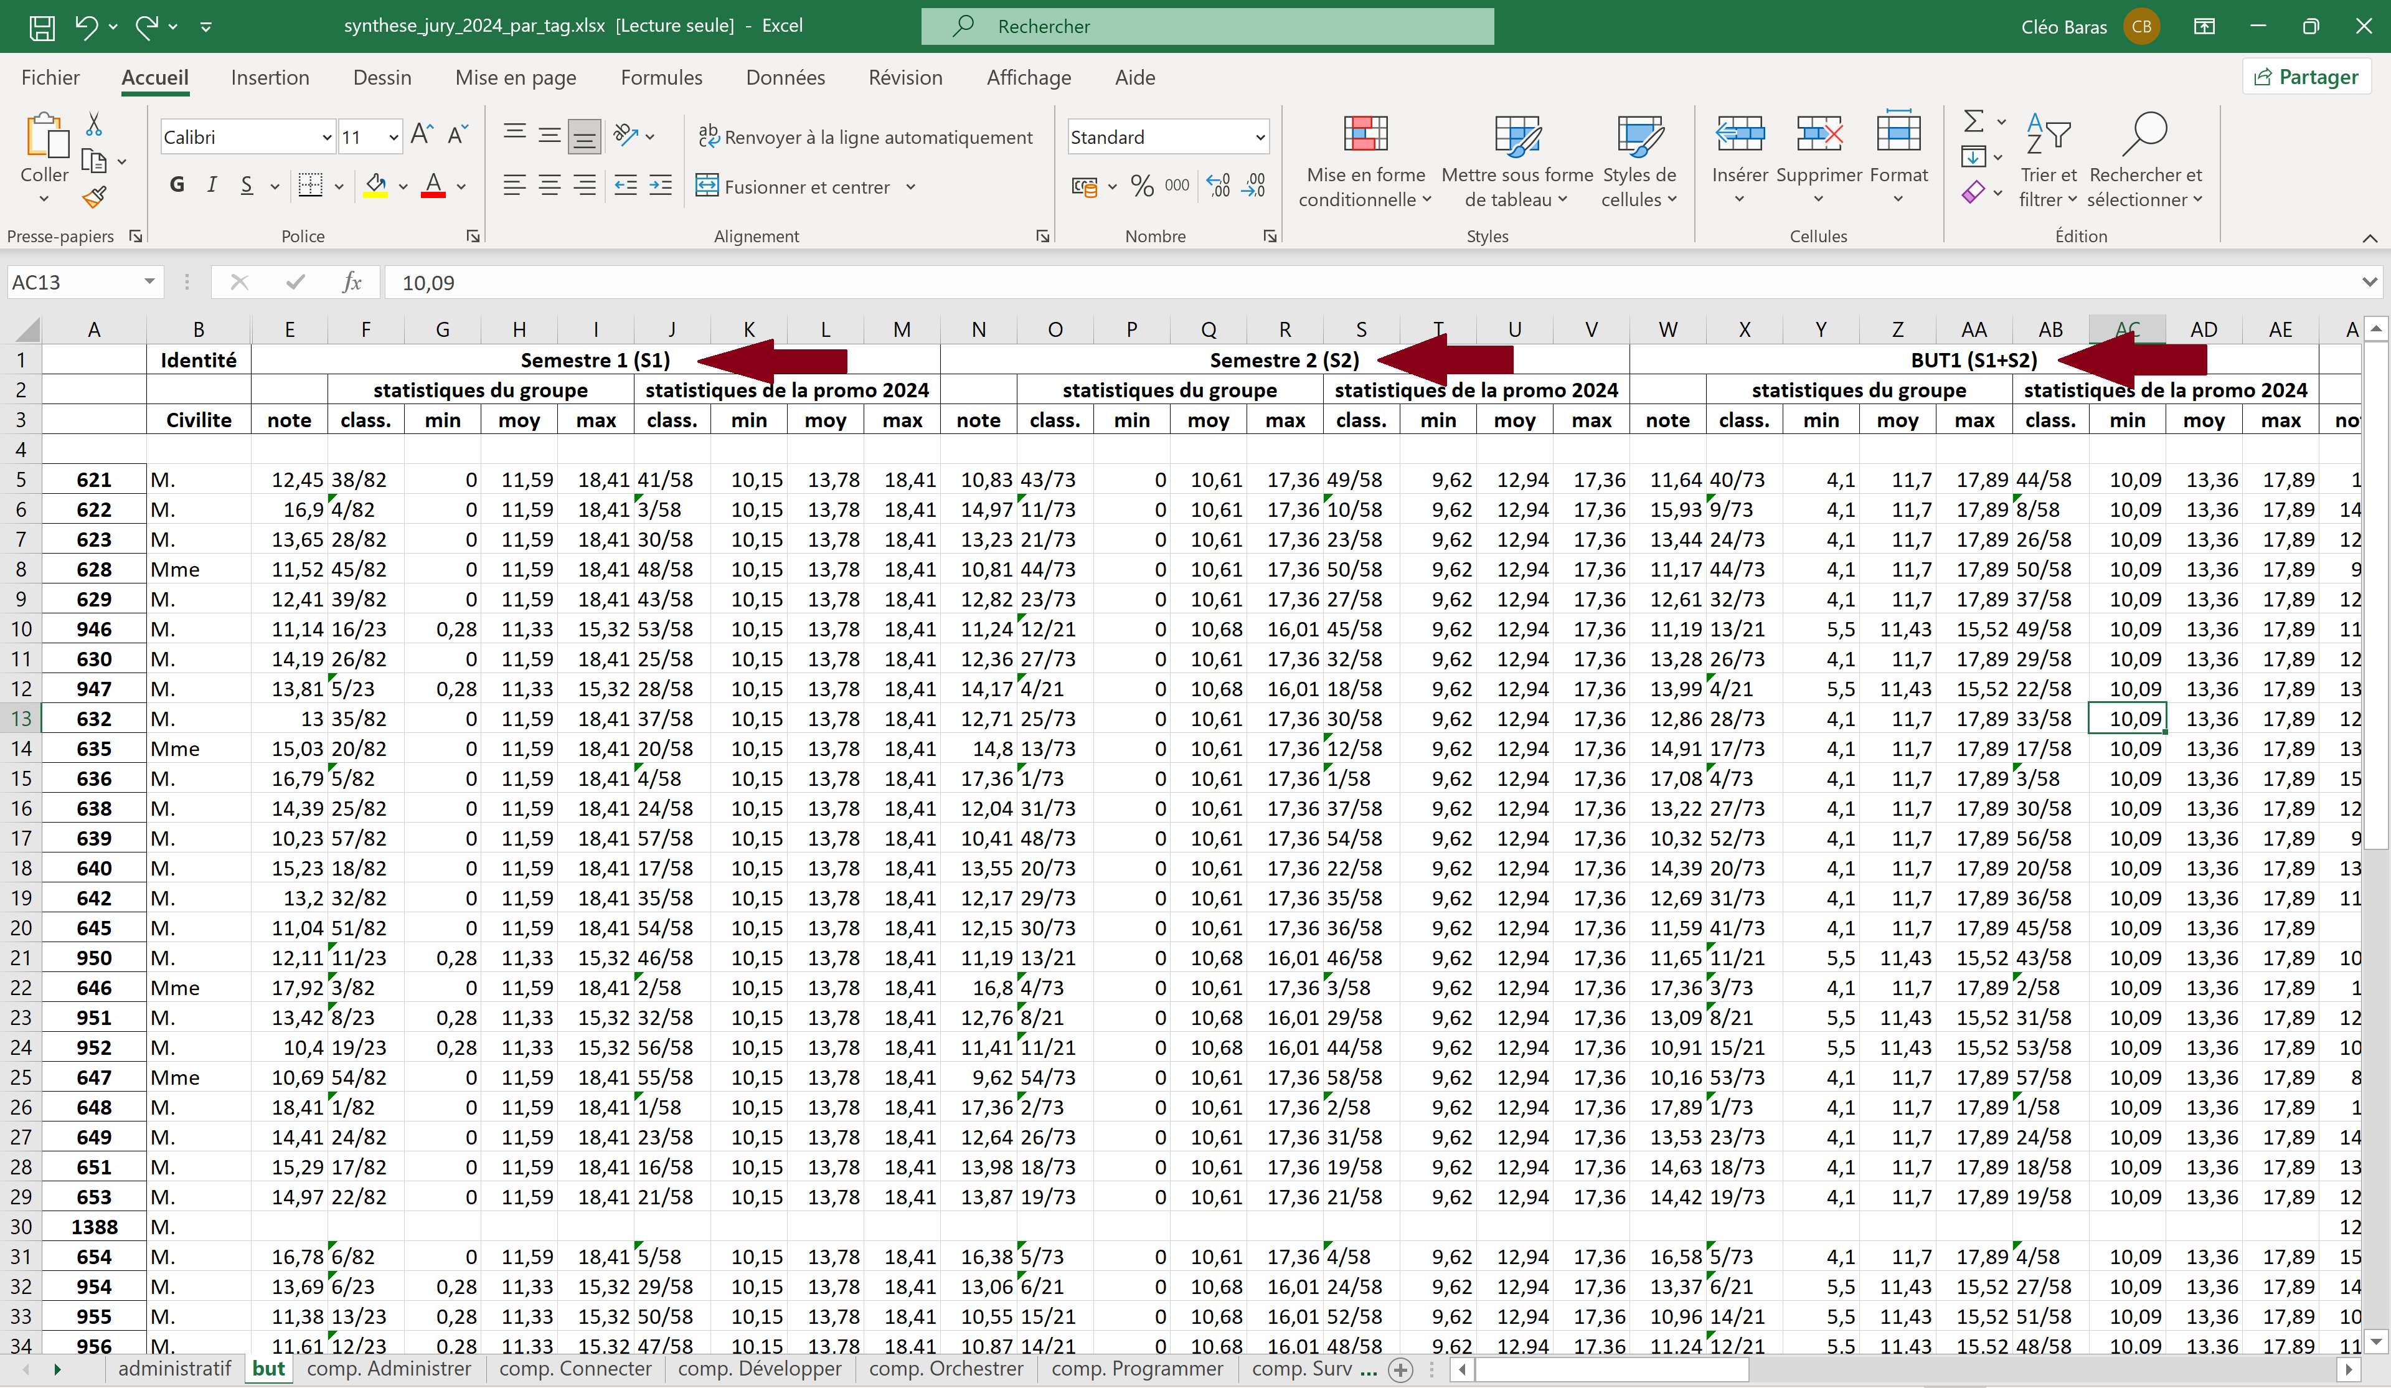Toggle Bold (G) formatting
The height and width of the screenshot is (1388, 2391).
177,185
